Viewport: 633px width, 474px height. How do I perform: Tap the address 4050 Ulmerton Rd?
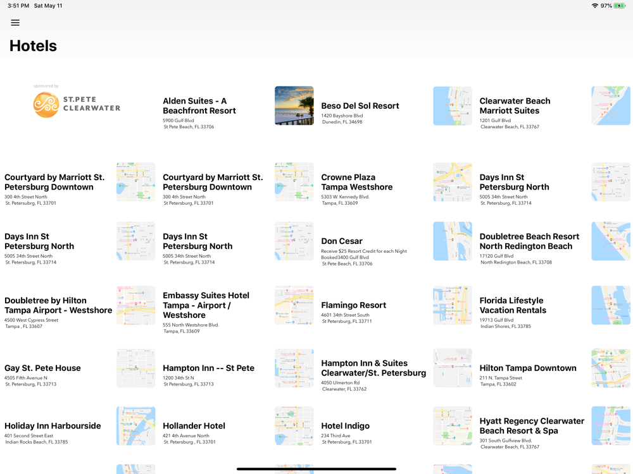click(x=340, y=382)
